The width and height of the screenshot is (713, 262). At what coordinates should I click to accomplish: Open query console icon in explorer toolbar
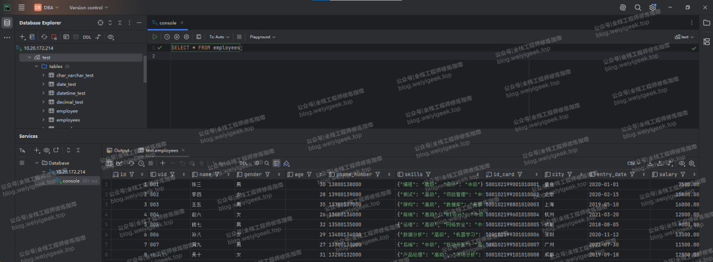[66, 37]
